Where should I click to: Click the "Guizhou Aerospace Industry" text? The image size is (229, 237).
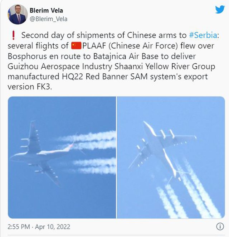tap(60, 67)
